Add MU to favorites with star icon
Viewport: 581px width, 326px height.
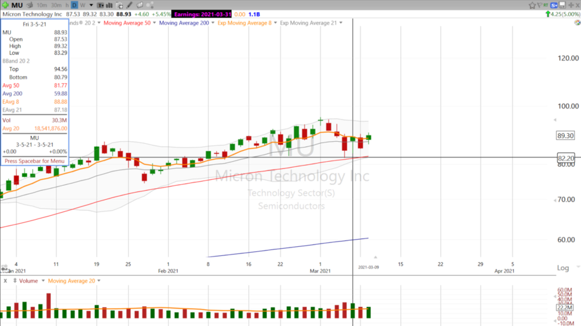532,5
